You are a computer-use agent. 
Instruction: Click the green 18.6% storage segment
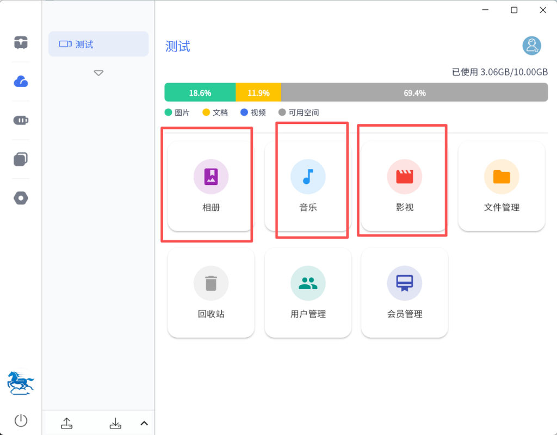click(x=200, y=92)
